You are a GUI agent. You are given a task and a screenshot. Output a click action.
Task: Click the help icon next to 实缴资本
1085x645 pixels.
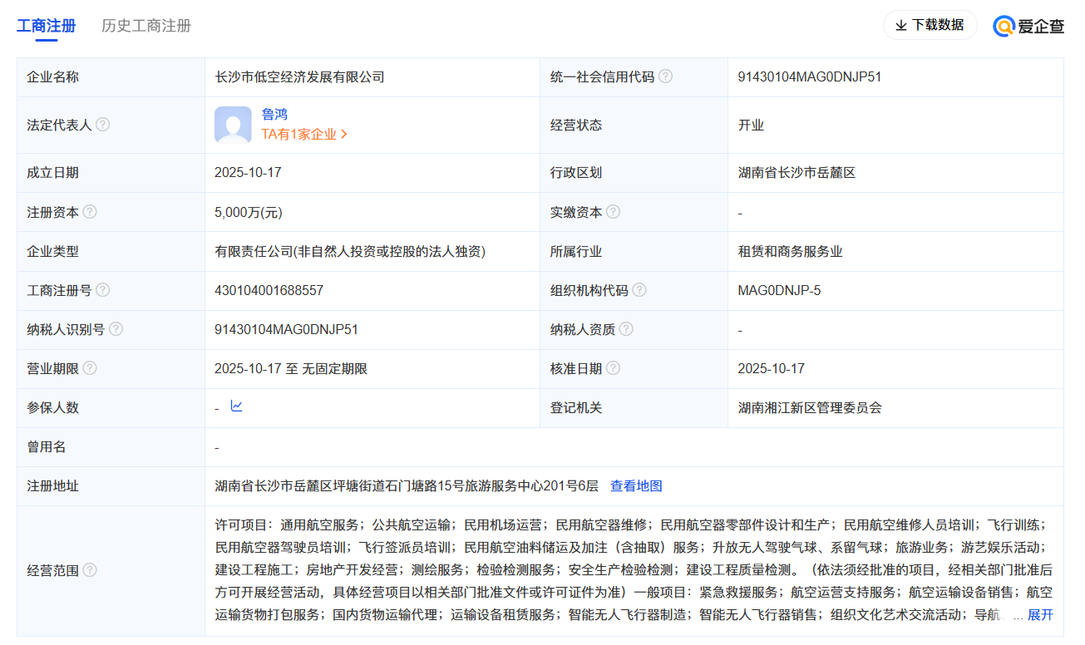point(613,212)
